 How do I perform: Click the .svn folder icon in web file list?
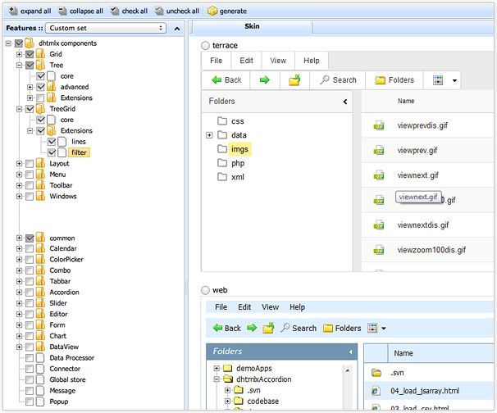(376, 373)
